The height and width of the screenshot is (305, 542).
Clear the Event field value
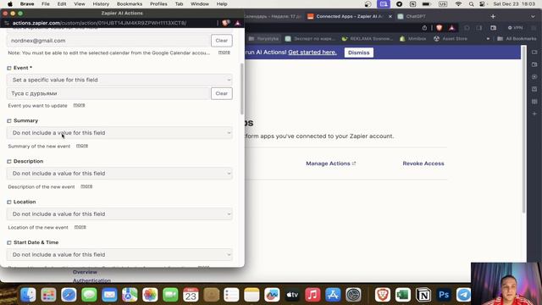(x=222, y=93)
